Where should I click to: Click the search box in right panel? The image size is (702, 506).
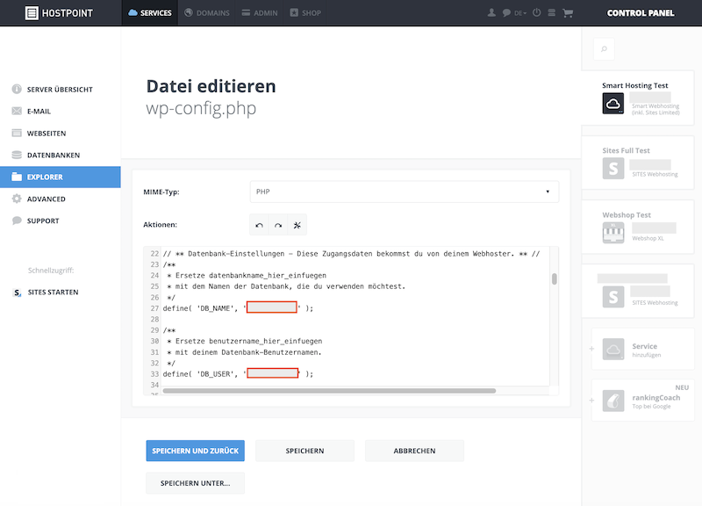pos(604,49)
